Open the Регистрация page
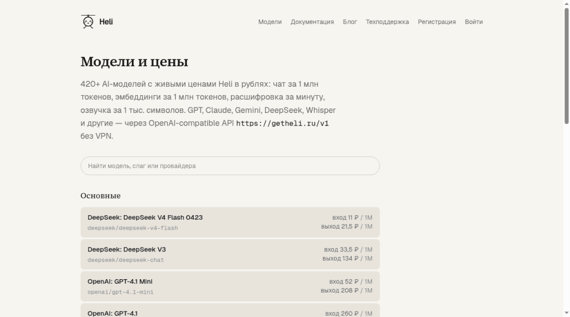This screenshot has width=570, height=317. (436, 22)
